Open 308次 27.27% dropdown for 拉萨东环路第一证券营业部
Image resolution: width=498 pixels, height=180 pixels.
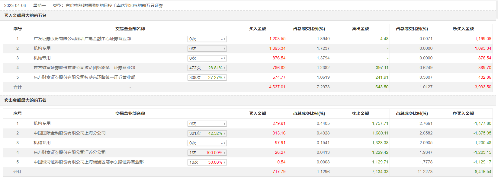coord(207,77)
